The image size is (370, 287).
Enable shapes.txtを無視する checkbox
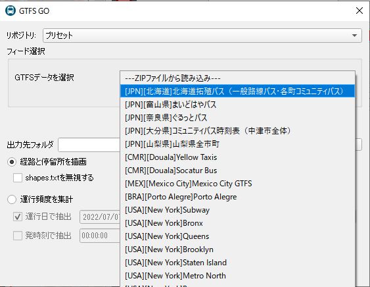[x=18, y=178]
